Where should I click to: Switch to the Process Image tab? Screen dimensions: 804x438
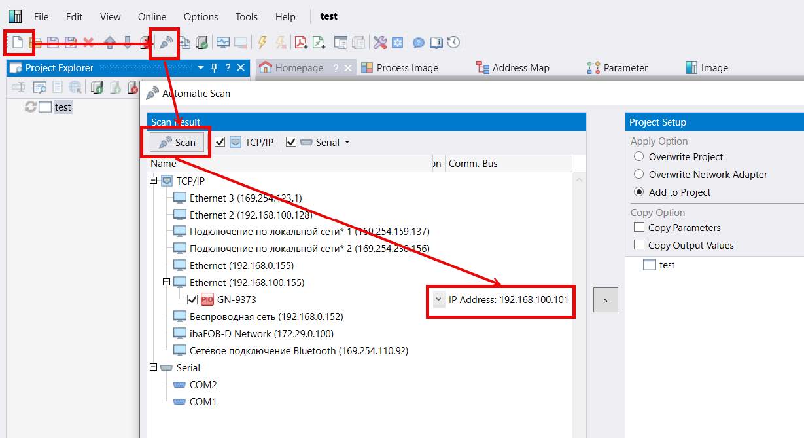point(399,67)
